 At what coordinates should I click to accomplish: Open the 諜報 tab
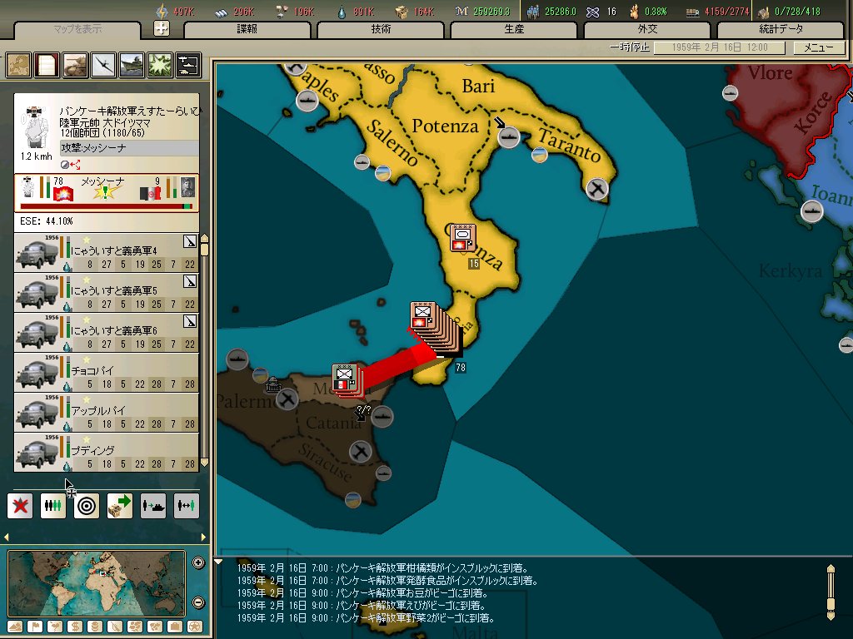click(247, 29)
